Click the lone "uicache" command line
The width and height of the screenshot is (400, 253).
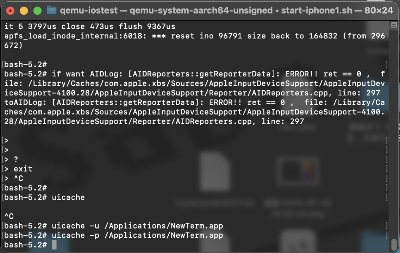click(68, 197)
